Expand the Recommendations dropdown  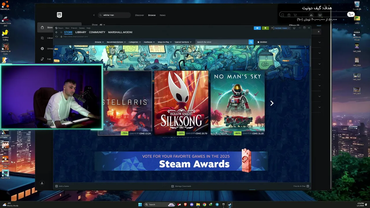click(x=116, y=42)
